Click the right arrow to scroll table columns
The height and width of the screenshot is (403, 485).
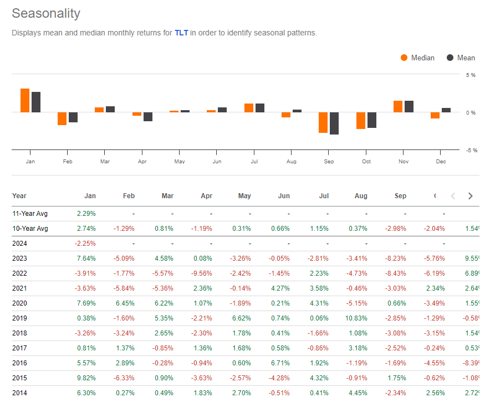(x=470, y=196)
